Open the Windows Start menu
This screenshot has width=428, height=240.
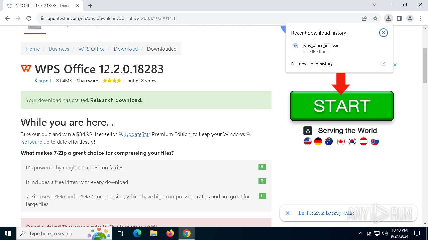8,233
